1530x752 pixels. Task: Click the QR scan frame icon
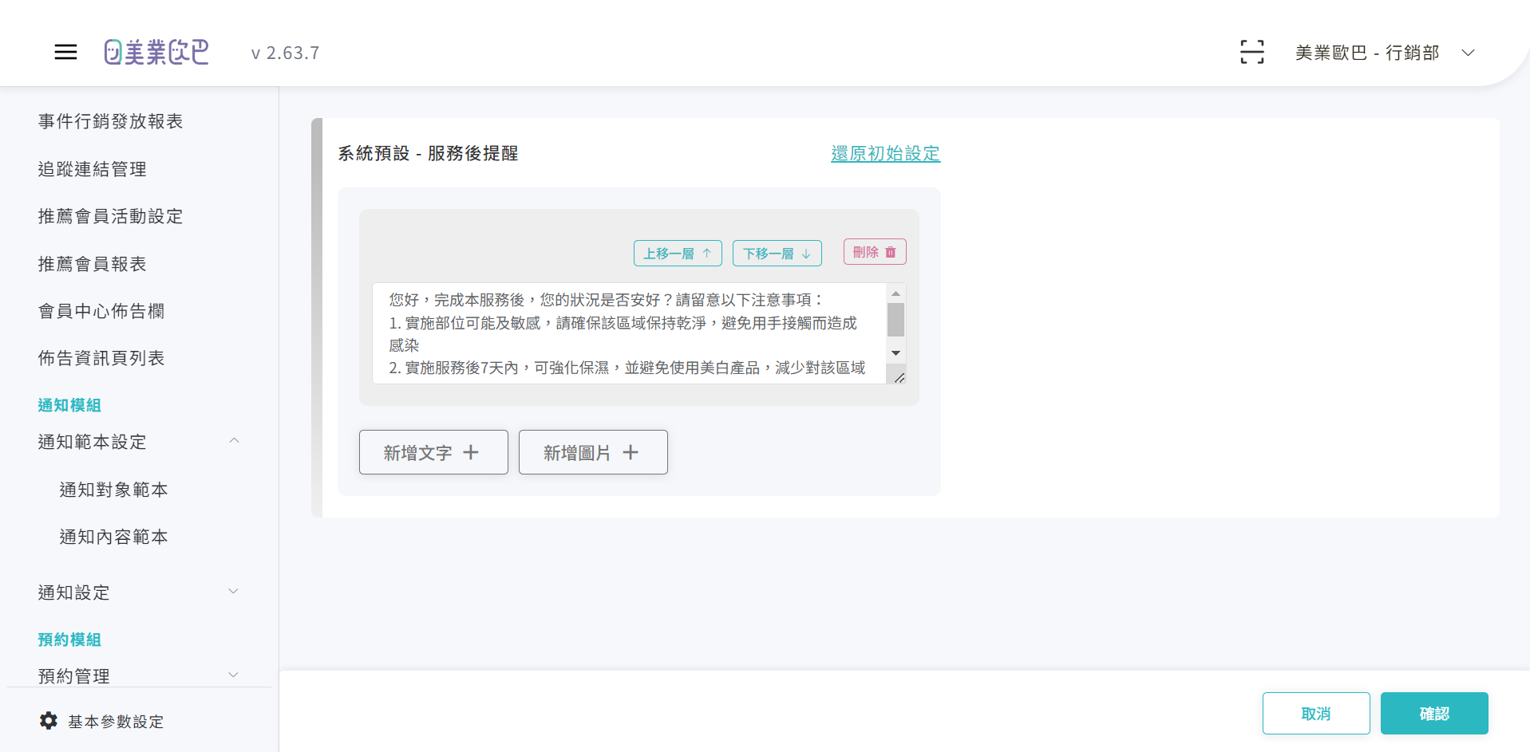1251,53
